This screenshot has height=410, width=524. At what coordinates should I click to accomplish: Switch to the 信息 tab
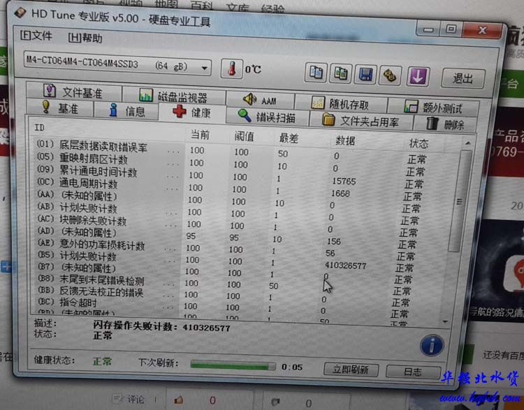click(126, 110)
